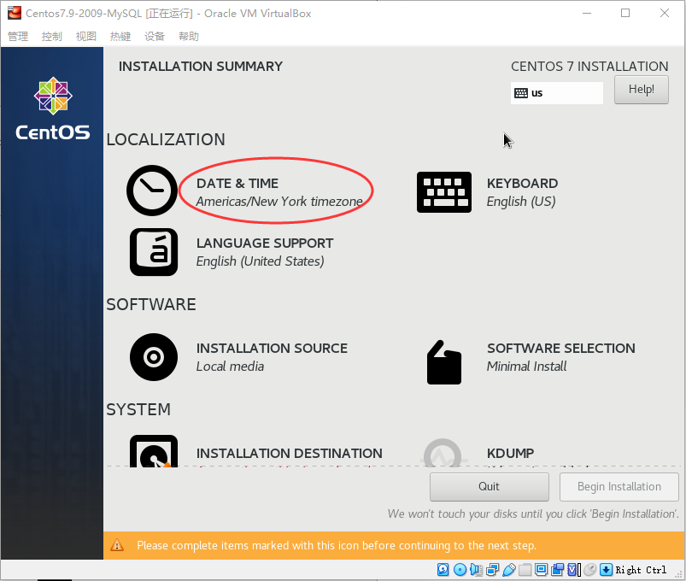
Task: Click the us keyboard layout indicator
Action: coord(556,93)
